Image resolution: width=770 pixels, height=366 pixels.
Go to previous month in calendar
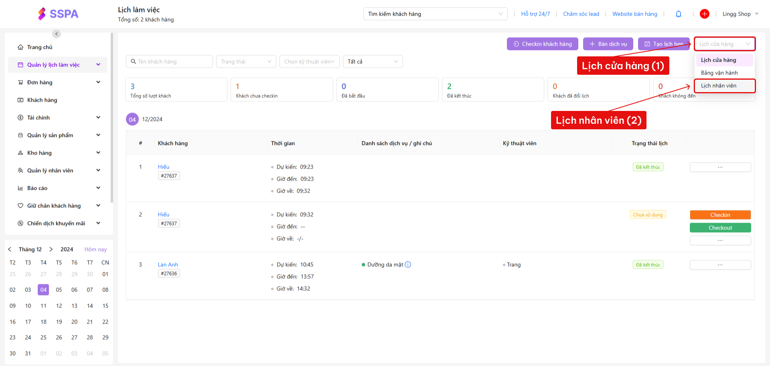tap(10, 249)
